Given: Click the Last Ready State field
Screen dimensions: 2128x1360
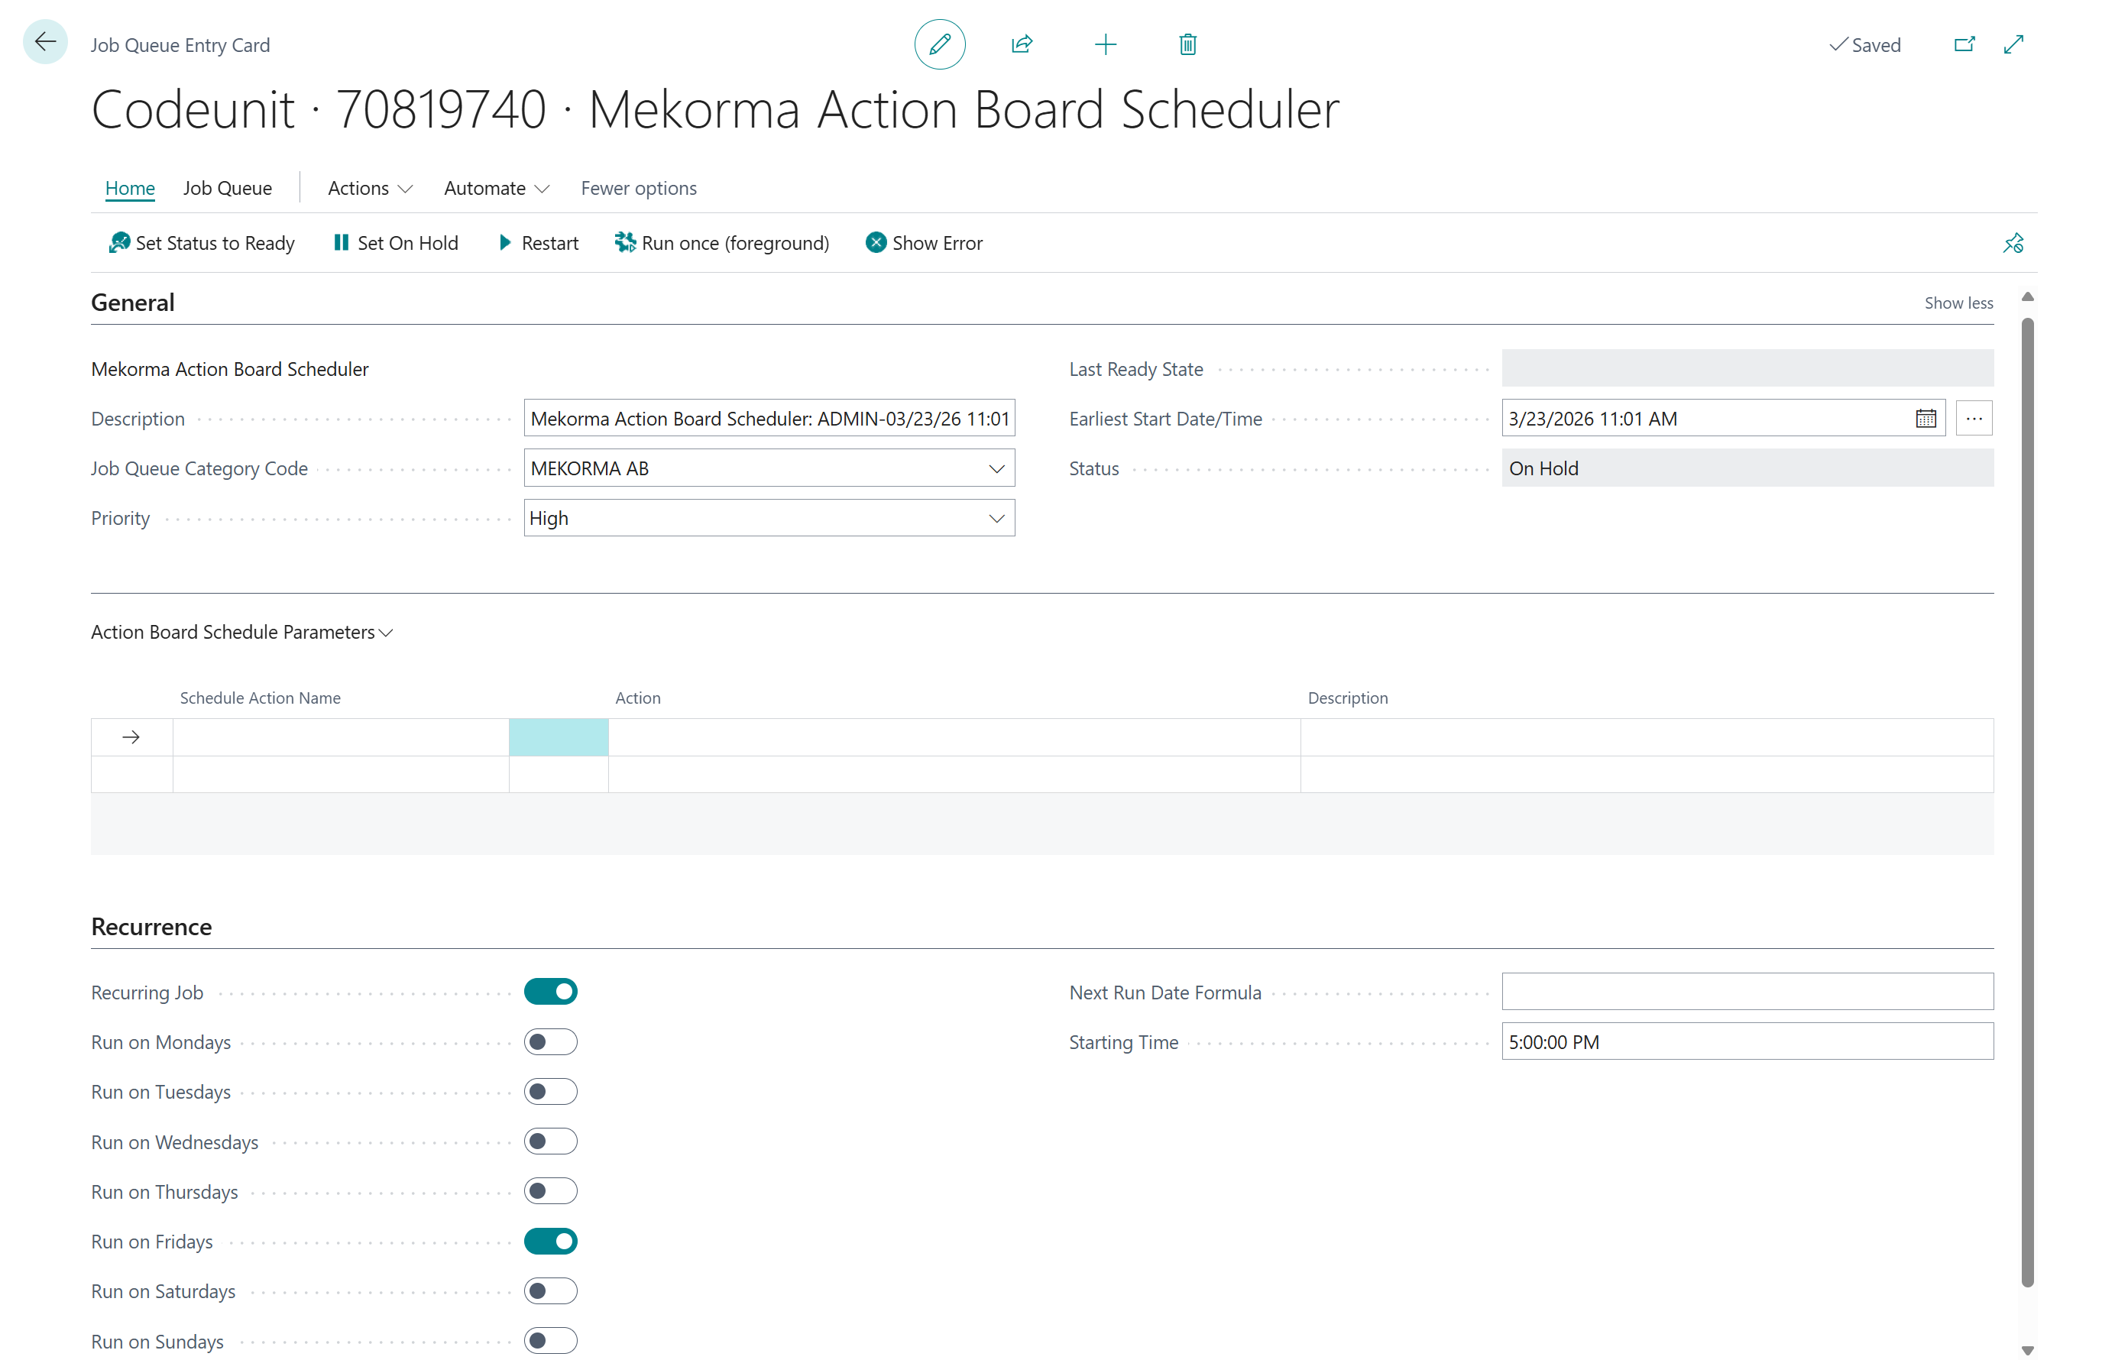Looking at the screenshot, I should pos(1747,368).
